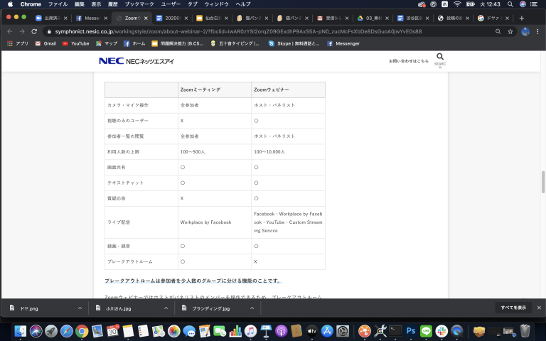The width and height of the screenshot is (546, 341).
Task: Open the chevron menu for 小川さん.jpg
Action: pos(166,308)
